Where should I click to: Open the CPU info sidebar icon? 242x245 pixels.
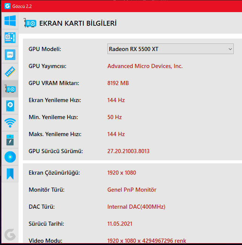point(10,55)
